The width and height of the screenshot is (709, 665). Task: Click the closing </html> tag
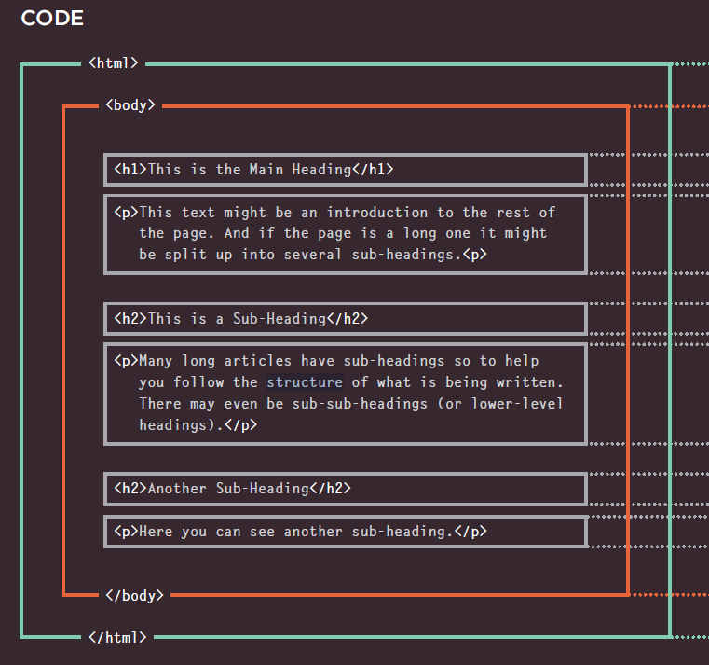[x=117, y=637]
